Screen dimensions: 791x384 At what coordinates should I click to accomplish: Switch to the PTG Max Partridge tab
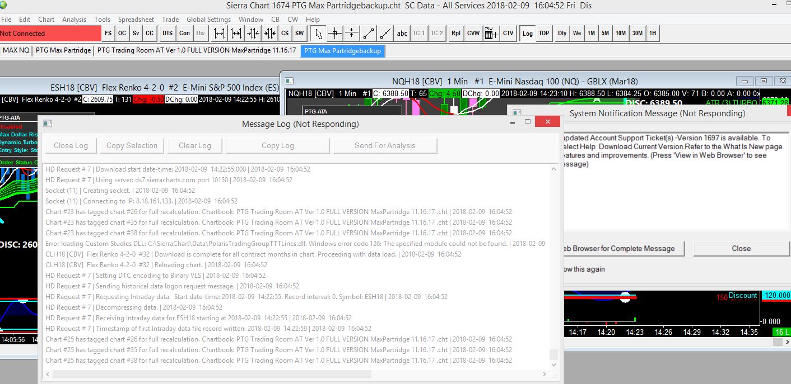click(x=63, y=50)
